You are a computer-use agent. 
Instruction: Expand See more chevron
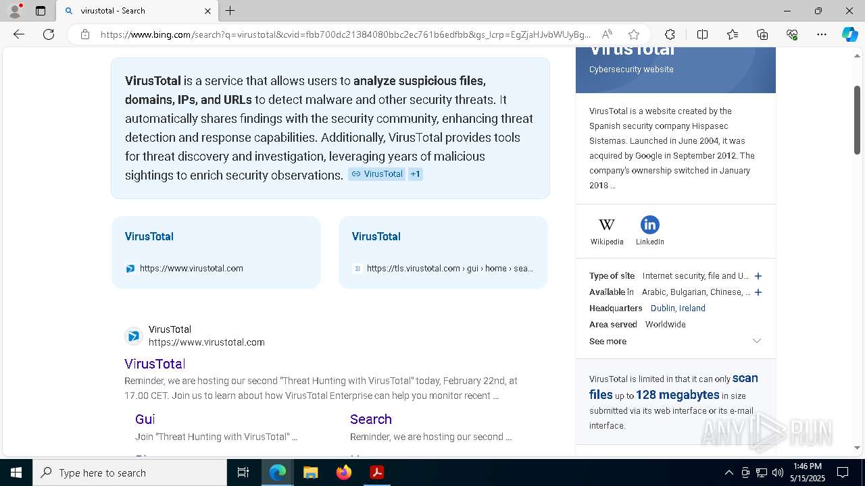[757, 341]
